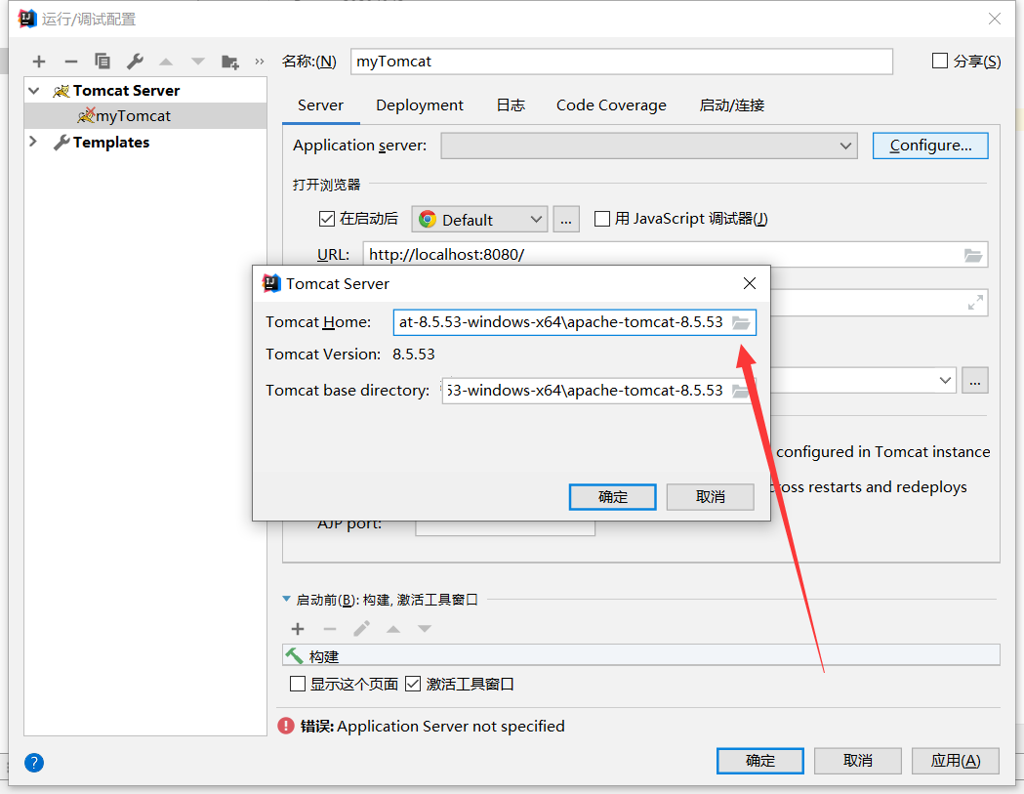This screenshot has height=794, width=1024.
Task: Click the URL input field
Action: (676, 255)
